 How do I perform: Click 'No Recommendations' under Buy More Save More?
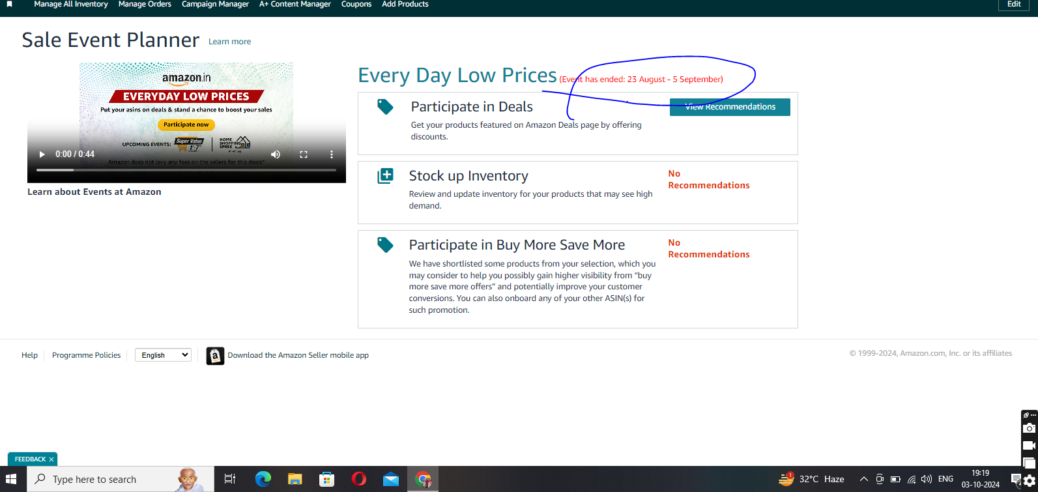tap(708, 249)
